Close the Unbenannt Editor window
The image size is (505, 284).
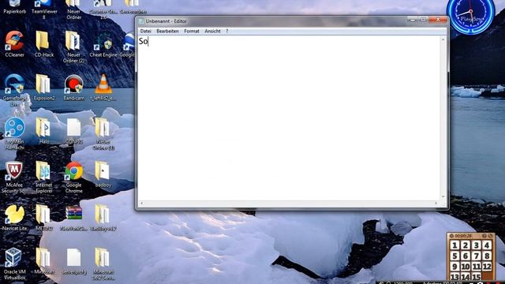click(x=438, y=20)
